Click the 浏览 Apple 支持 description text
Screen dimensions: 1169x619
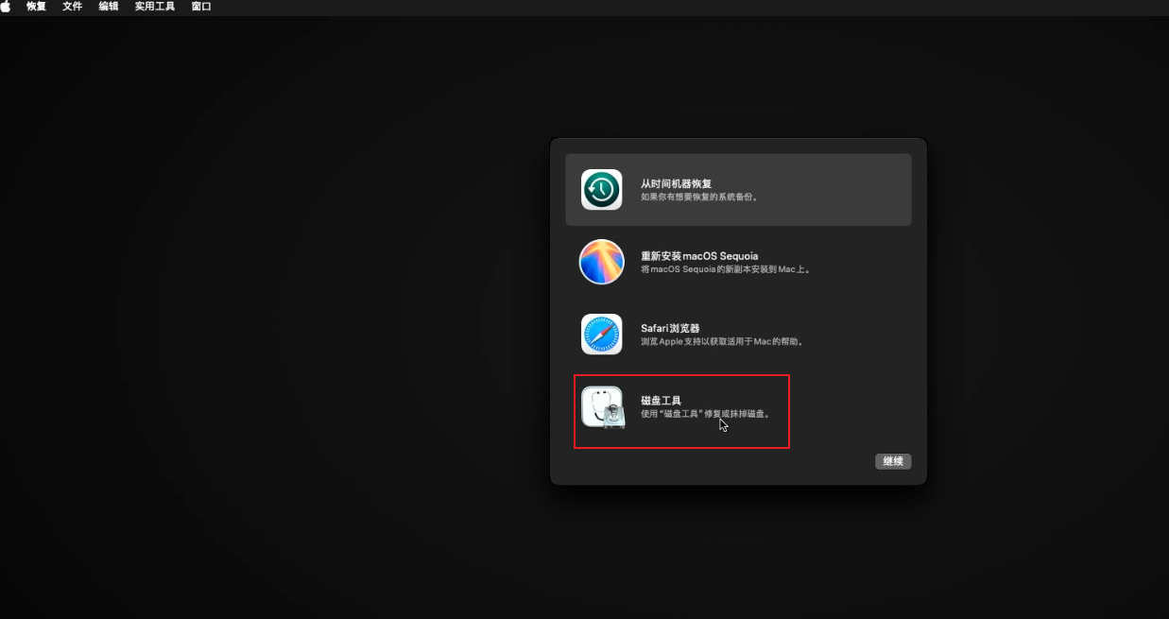pyautogui.click(x=722, y=341)
